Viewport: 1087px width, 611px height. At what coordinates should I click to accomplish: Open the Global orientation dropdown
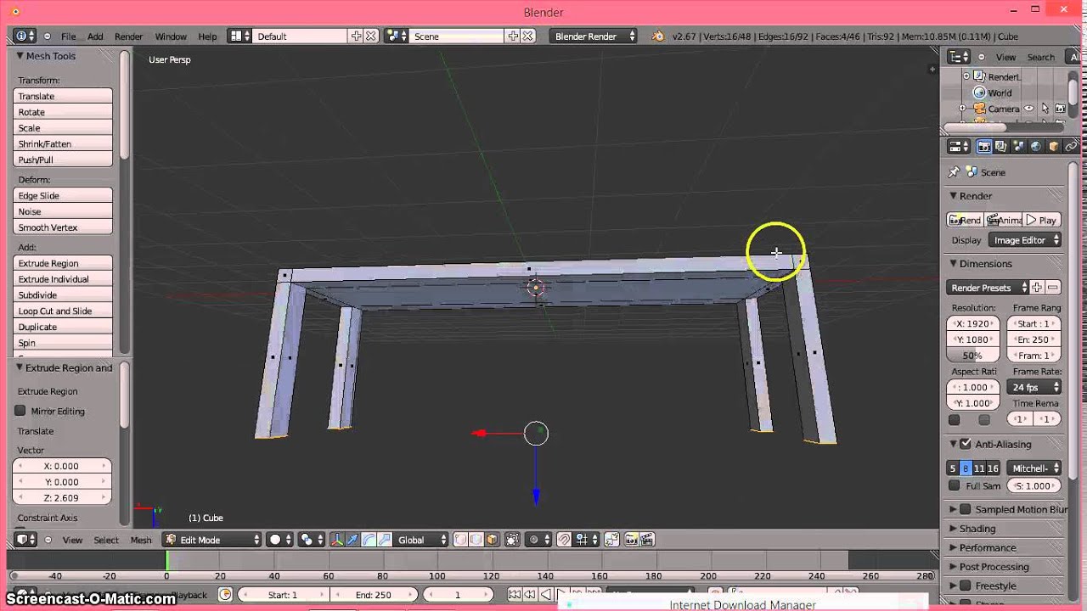[420, 540]
